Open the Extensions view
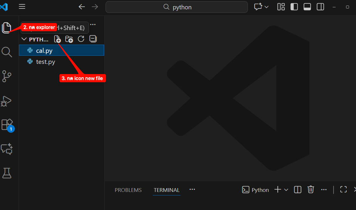This screenshot has height=210, width=356. coord(7,125)
